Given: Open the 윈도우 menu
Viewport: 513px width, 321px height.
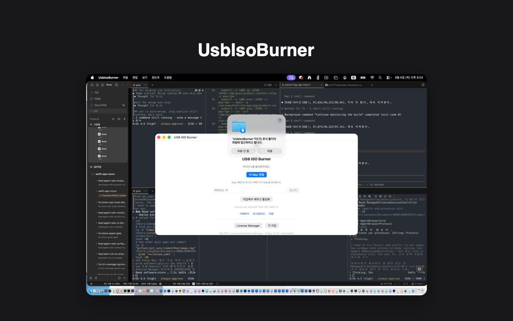Looking at the screenshot, I should 156,77.
